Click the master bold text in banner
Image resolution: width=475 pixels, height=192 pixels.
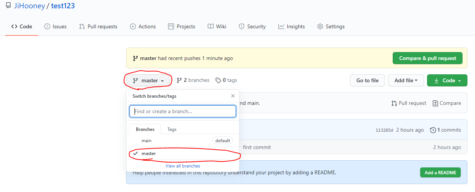pos(148,58)
